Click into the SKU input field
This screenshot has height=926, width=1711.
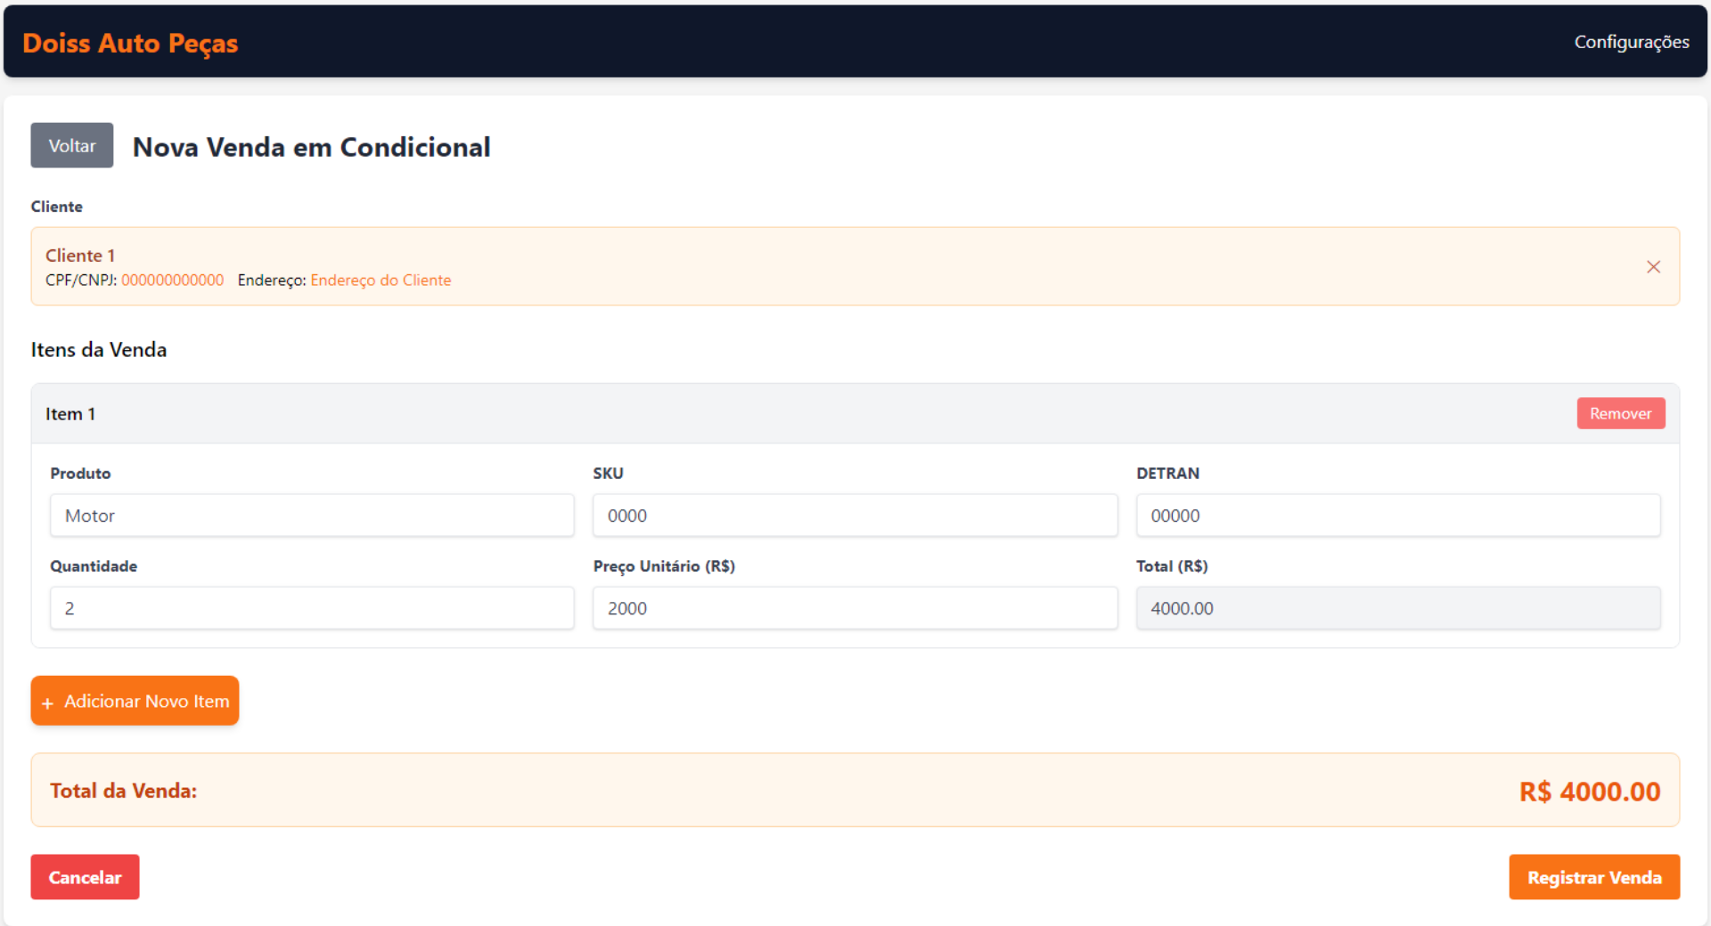(855, 516)
